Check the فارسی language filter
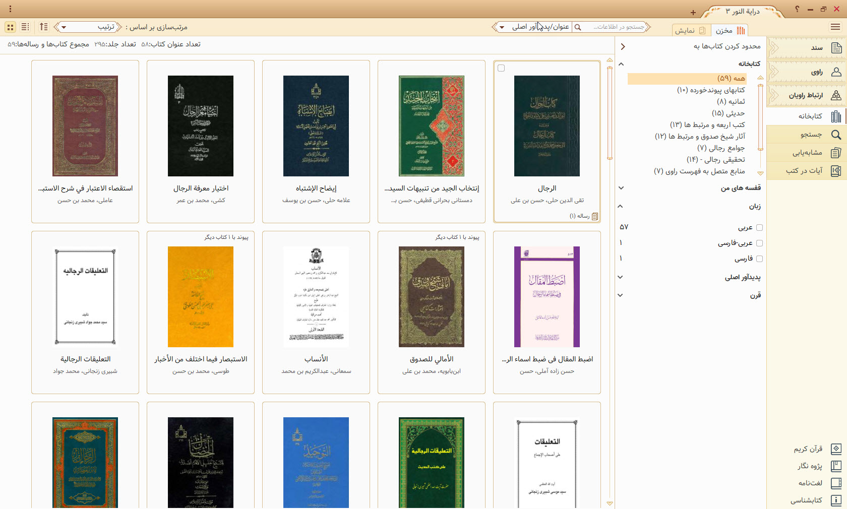The height and width of the screenshot is (509, 847). (759, 259)
